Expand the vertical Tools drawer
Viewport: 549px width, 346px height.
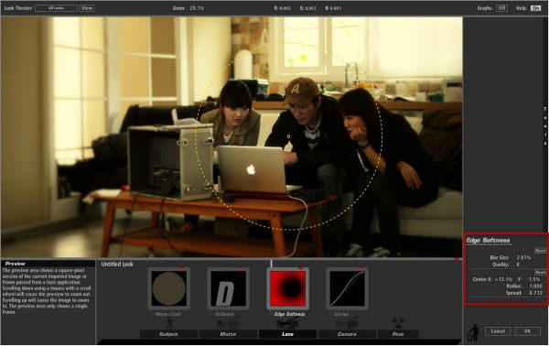tap(544, 126)
